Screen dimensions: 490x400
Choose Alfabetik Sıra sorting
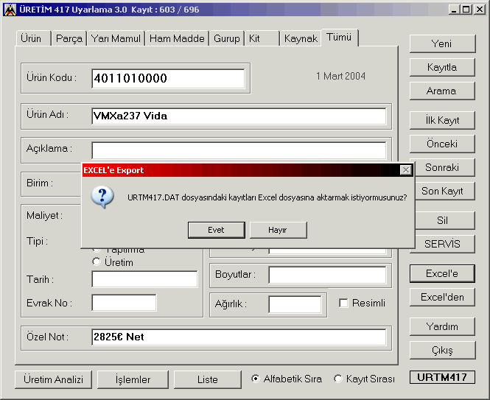256,379
